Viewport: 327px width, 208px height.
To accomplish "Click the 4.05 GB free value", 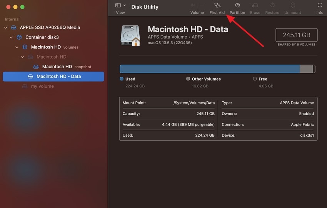I will point(266,86).
